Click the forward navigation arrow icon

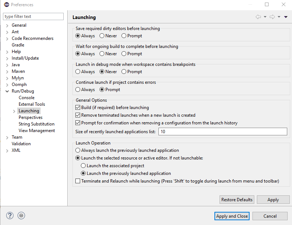[x=272, y=17]
